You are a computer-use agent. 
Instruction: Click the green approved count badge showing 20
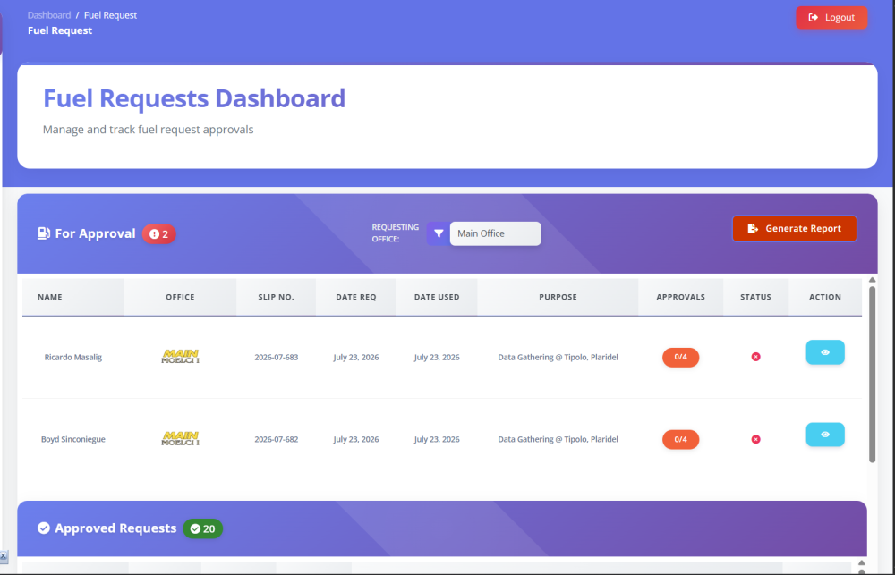pos(202,528)
